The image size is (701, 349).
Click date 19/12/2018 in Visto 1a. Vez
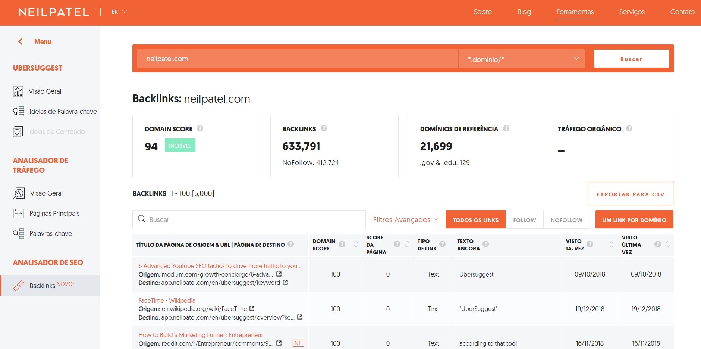(x=590, y=309)
